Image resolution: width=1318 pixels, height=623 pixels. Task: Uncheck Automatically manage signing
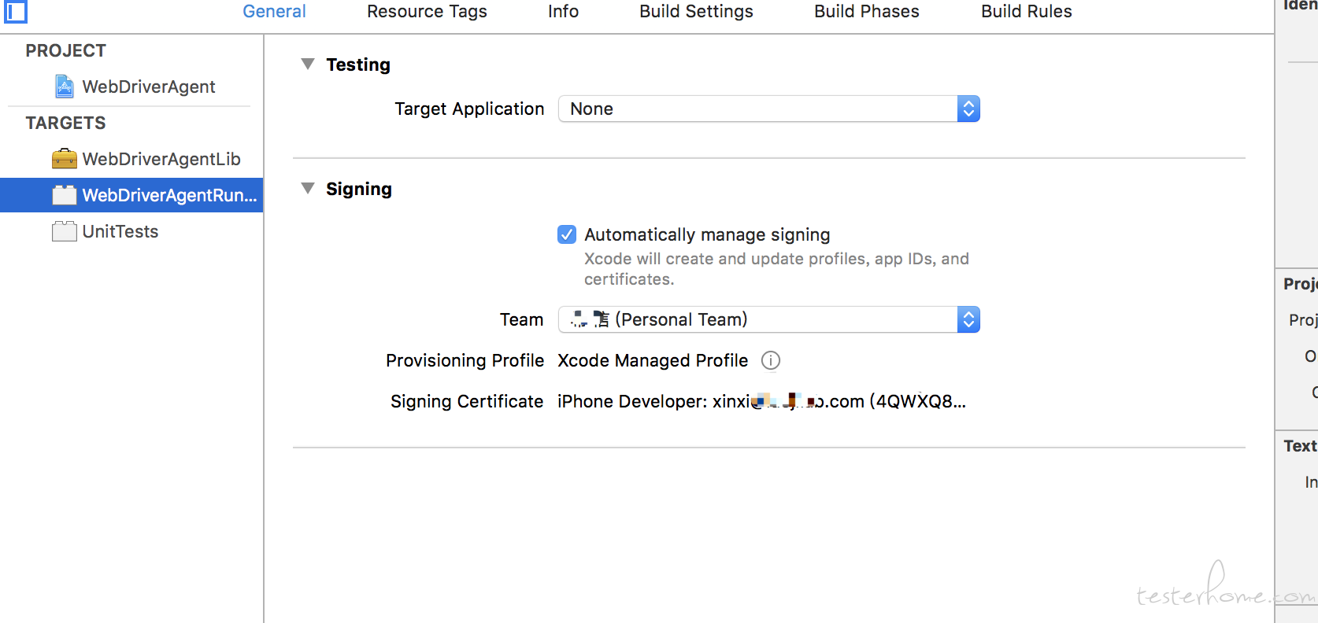567,234
